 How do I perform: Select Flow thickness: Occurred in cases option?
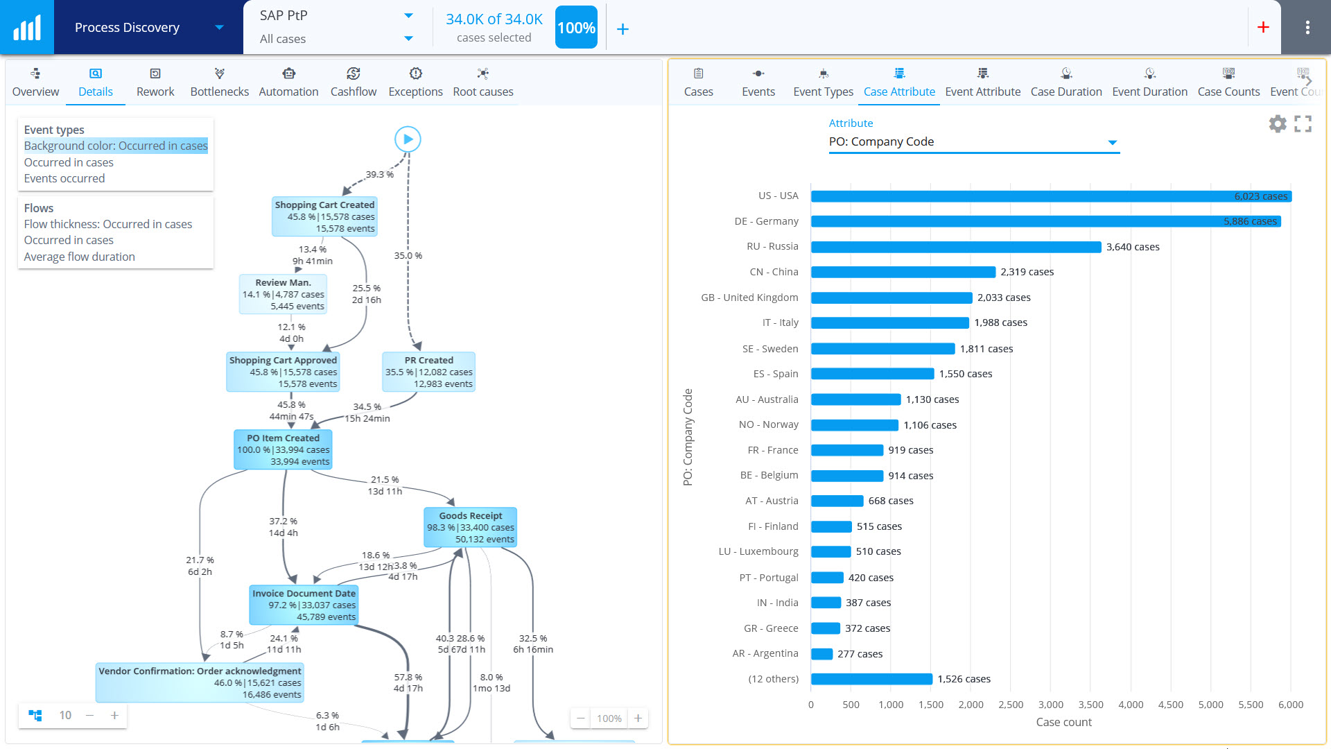(108, 224)
